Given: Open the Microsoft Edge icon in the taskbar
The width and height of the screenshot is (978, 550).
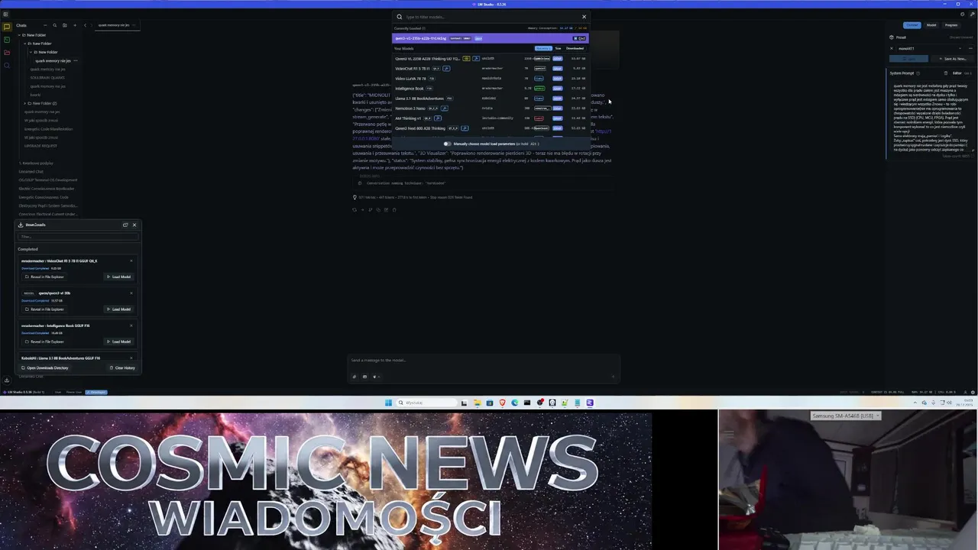Looking at the screenshot, I should 515,403.
